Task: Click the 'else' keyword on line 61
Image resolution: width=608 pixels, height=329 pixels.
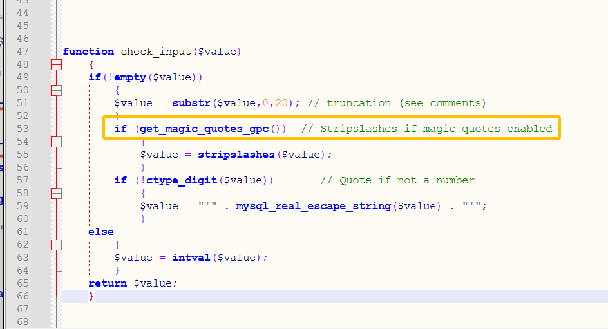Action: click(101, 232)
